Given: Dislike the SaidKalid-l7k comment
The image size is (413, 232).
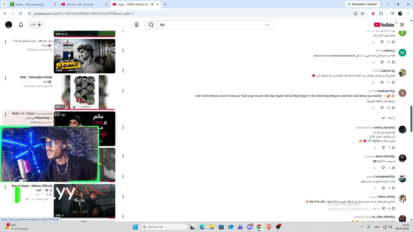Looking at the screenshot, I should pyautogui.click(x=382, y=107).
